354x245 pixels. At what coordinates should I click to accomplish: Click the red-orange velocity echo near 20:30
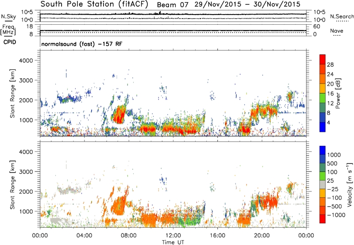pos(269,202)
